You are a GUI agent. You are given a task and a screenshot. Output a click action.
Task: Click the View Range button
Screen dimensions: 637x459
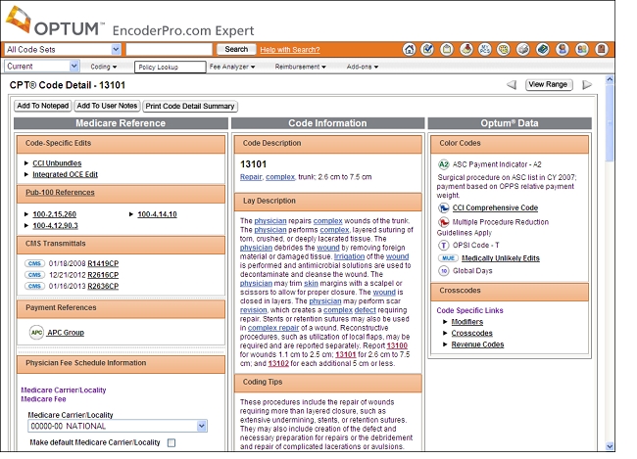pyautogui.click(x=549, y=84)
